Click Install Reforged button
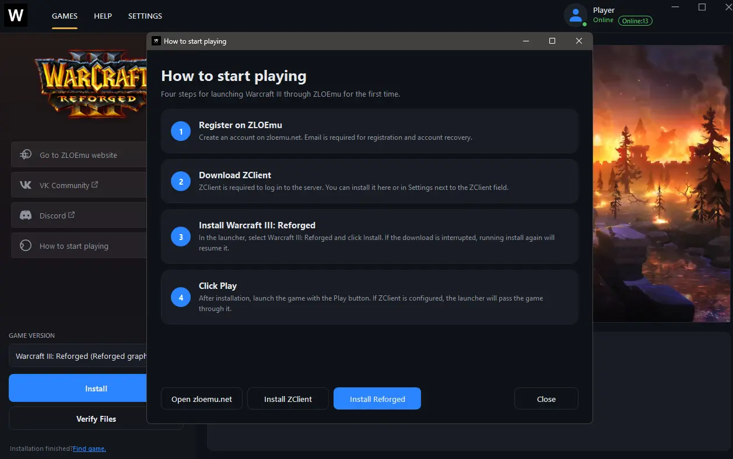Viewport: 733px width, 459px height. coord(377,399)
